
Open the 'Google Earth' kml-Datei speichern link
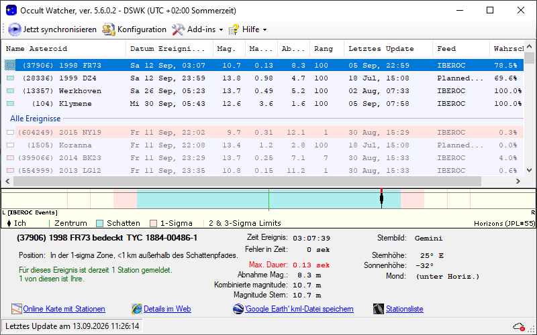coord(299,309)
